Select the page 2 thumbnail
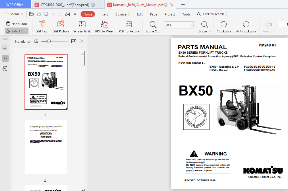The height and width of the screenshot is (191, 288). tap(46, 147)
